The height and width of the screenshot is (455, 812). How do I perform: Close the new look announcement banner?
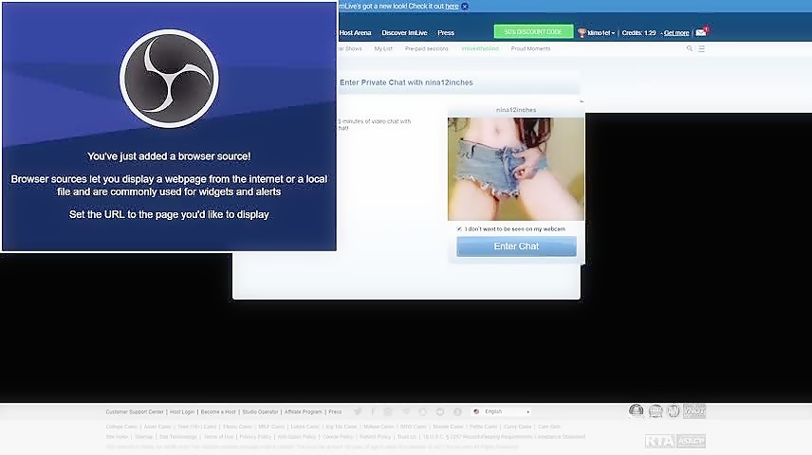(465, 6)
